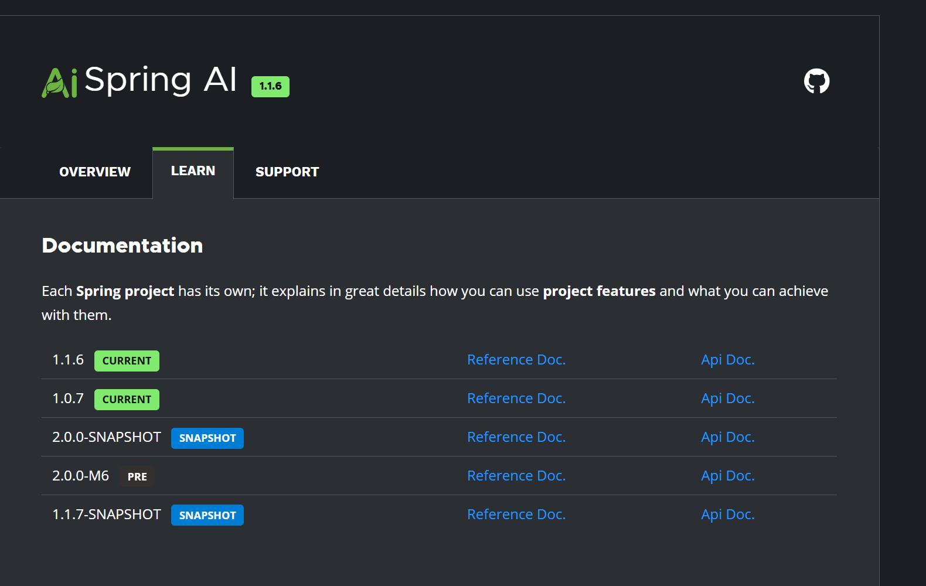926x586 pixels.
Task: Open Reference Doc. for version 1.0.7
Action: (x=516, y=398)
